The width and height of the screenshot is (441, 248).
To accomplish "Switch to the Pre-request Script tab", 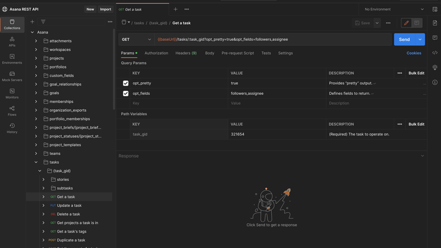I will (238, 53).
